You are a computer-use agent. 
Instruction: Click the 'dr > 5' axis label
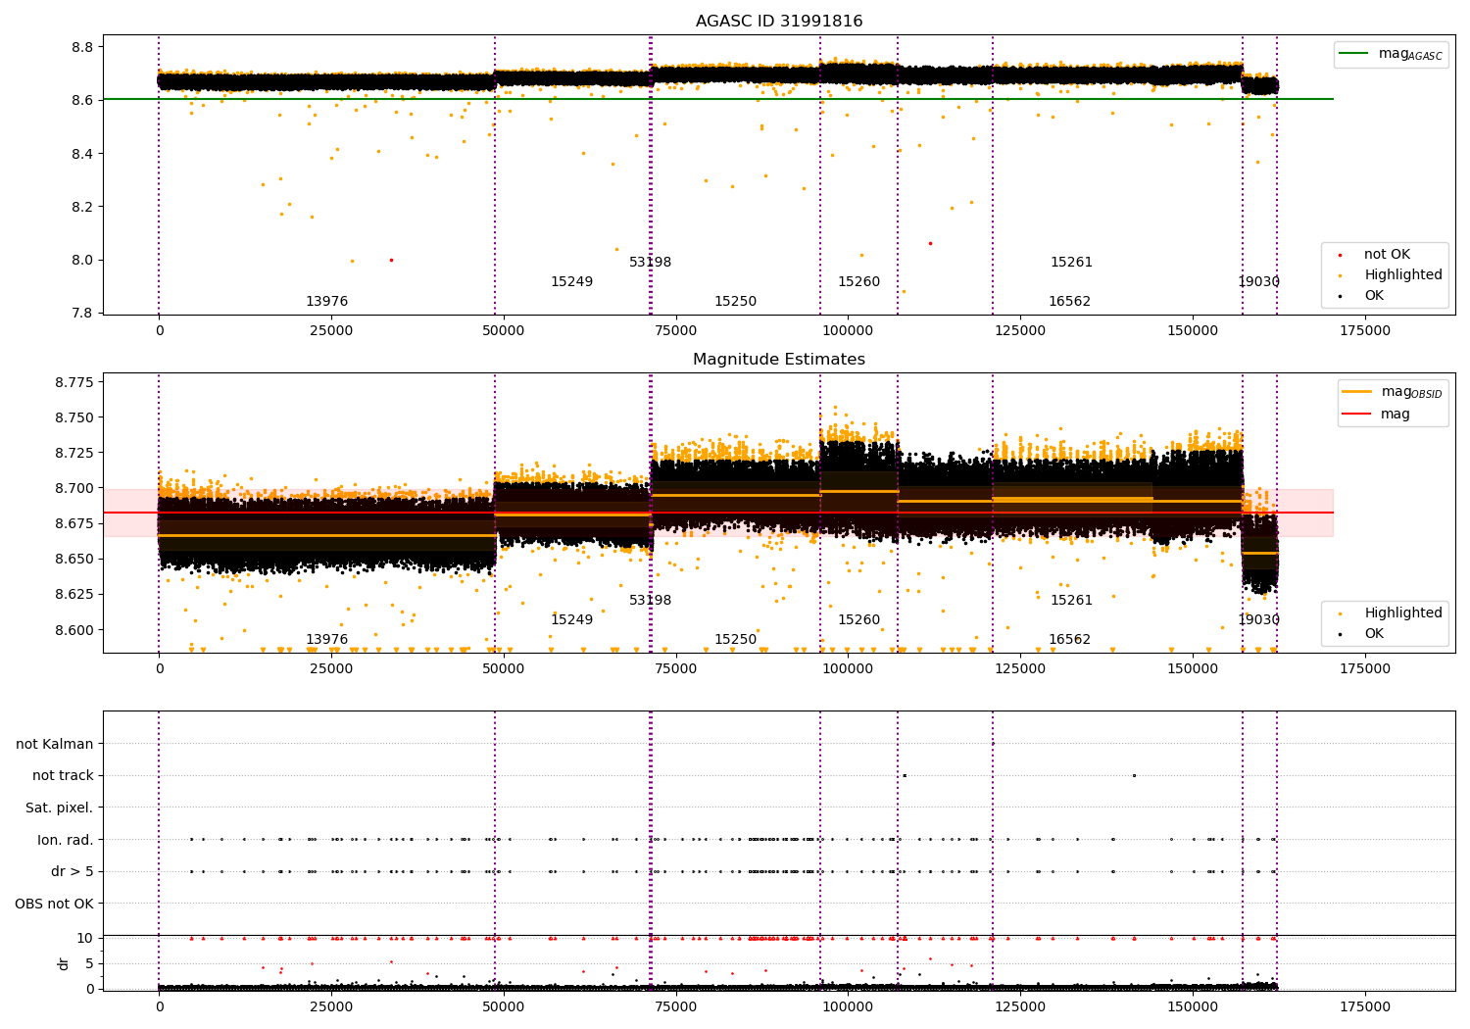coord(73,871)
